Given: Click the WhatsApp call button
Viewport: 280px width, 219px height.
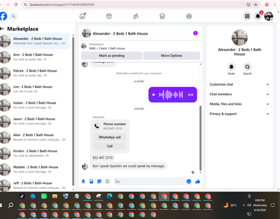Looking at the screenshot, I should coord(110,137).
